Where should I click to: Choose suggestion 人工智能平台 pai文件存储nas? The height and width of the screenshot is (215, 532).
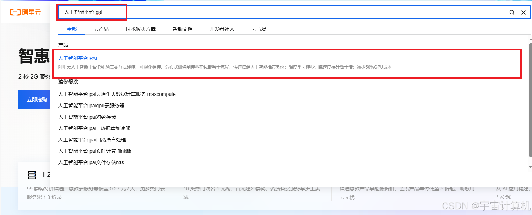click(x=91, y=162)
